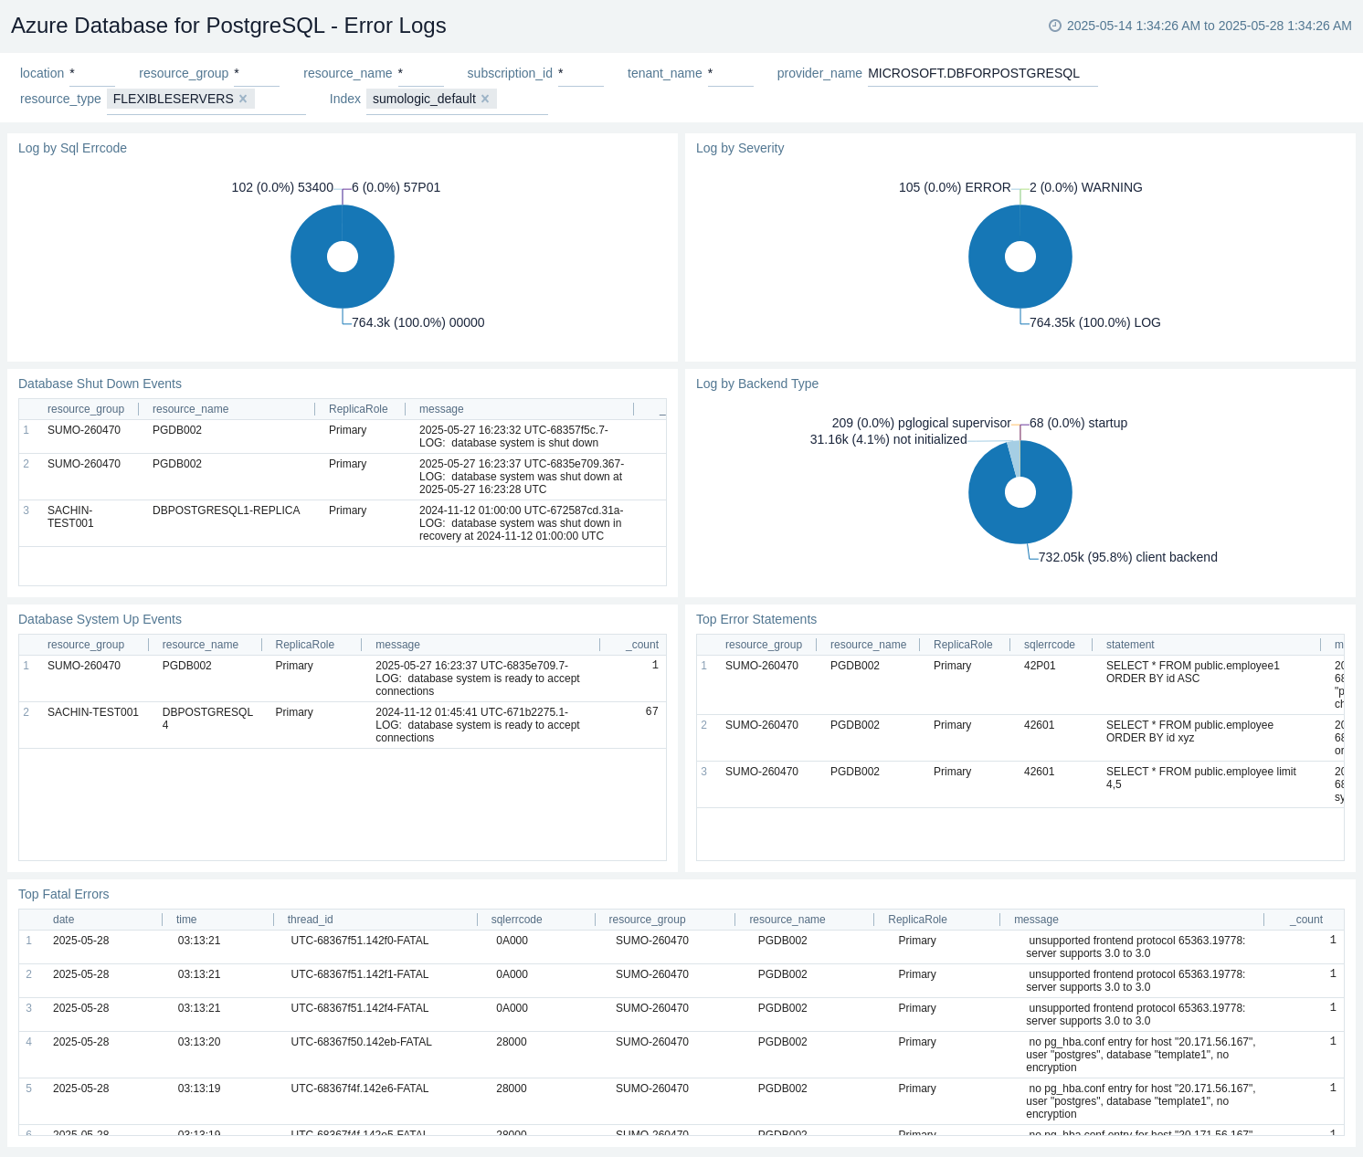
Task: Sort Top Error Statements by sqlerrcode
Action: (1049, 645)
